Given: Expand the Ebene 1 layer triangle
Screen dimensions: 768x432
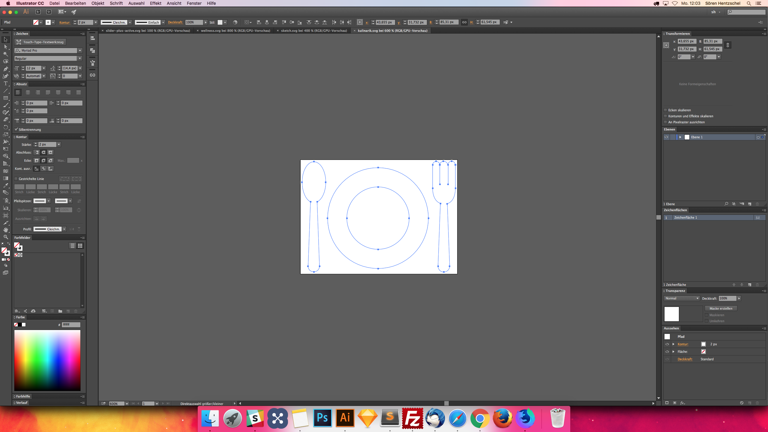Looking at the screenshot, I should pyautogui.click(x=680, y=137).
